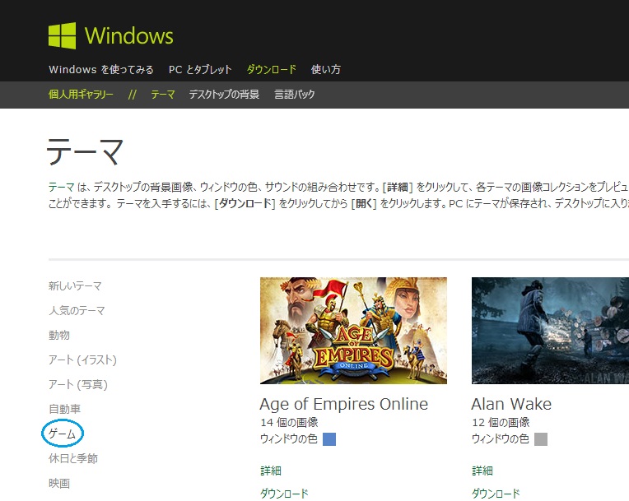Open 詳細 for Alan Wake
The height and width of the screenshot is (501, 629).
[482, 471]
